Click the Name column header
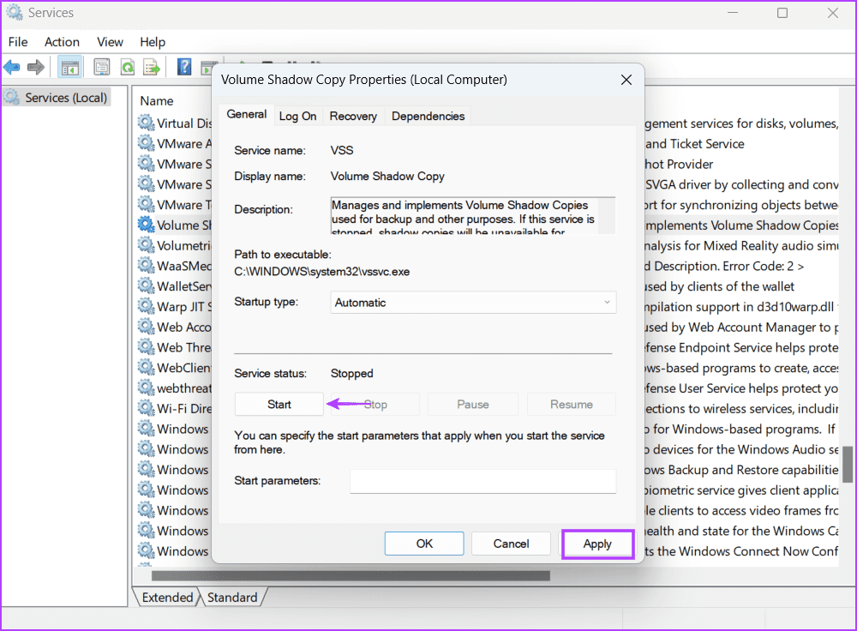Image resolution: width=857 pixels, height=631 pixels. point(157,100)
